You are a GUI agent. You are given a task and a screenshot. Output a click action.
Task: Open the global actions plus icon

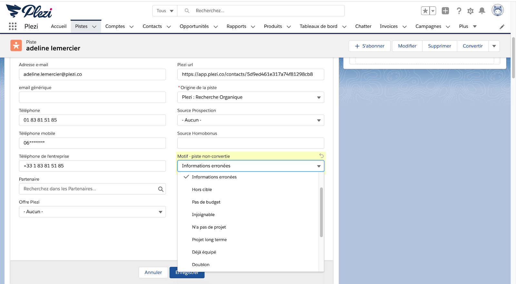coord(445,11)
